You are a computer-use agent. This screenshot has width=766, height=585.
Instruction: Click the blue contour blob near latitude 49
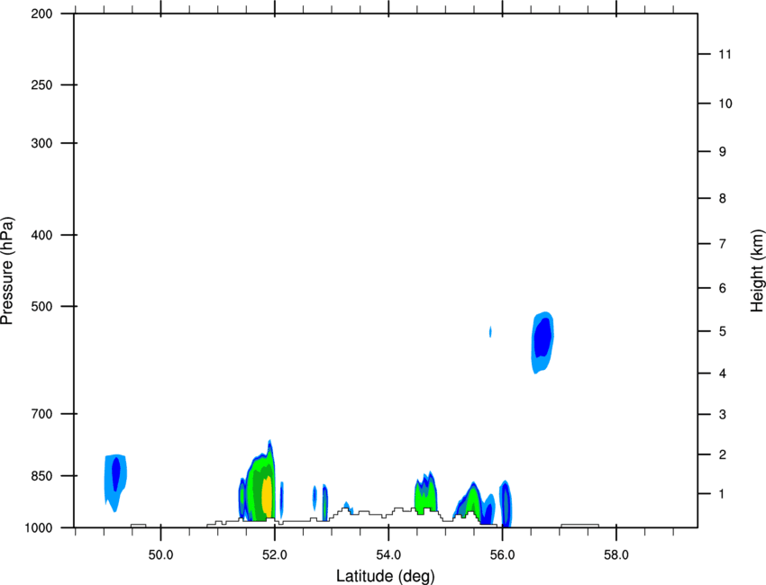click(x=115, y=482)
